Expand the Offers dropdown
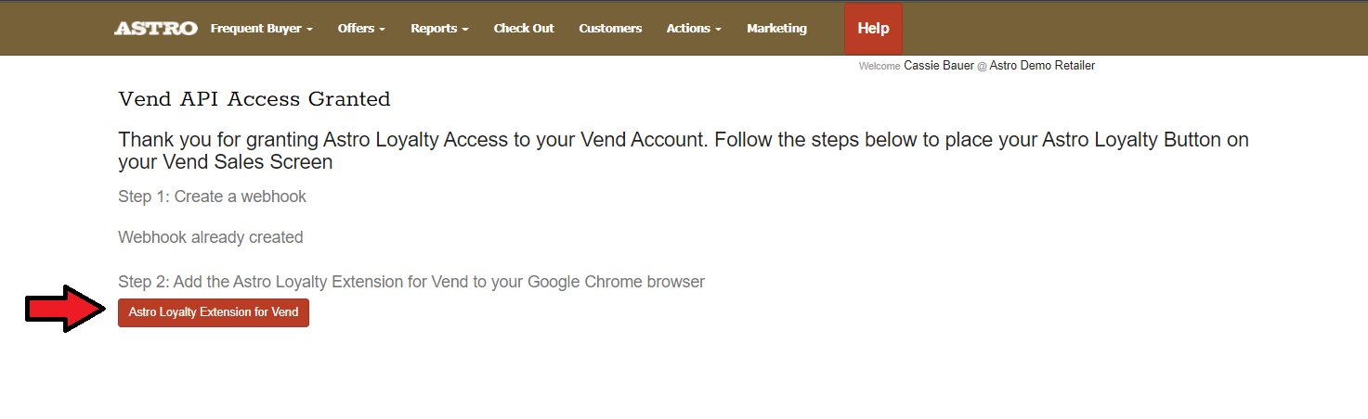Viewport: 1368px width, 419px height. (361, 29)
